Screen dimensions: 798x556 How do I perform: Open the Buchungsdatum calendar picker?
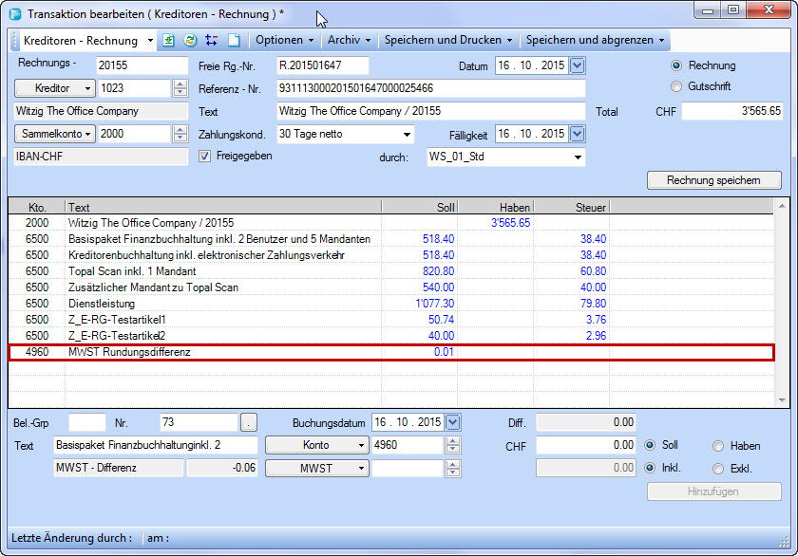[452, 422]
